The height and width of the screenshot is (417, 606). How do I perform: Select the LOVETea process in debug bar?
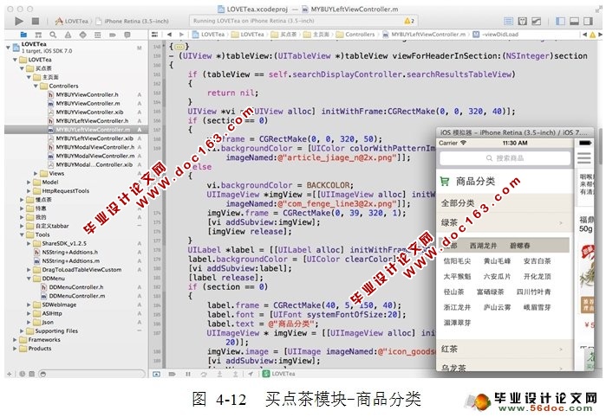coord(278,374)
